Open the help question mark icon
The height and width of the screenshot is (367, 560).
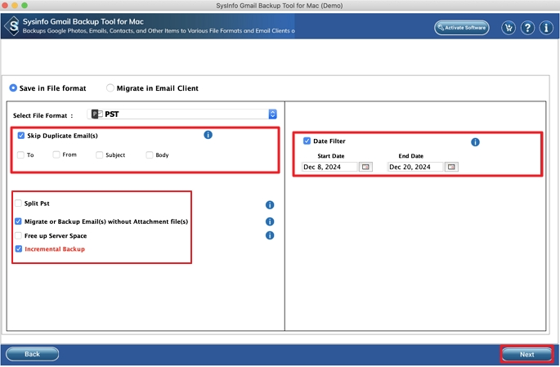527,28
